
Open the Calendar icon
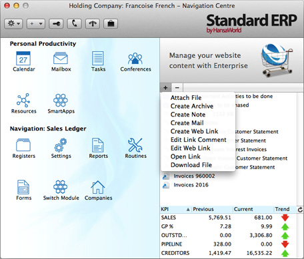click(x=23, y=59)
